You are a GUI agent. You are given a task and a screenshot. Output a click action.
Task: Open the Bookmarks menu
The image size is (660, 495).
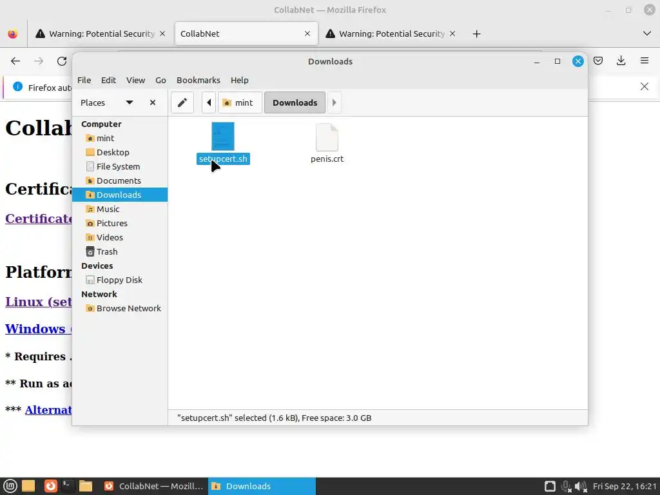point(199,80)
